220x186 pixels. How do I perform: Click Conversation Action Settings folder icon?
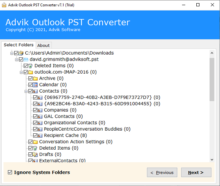[x=36, y=142]
